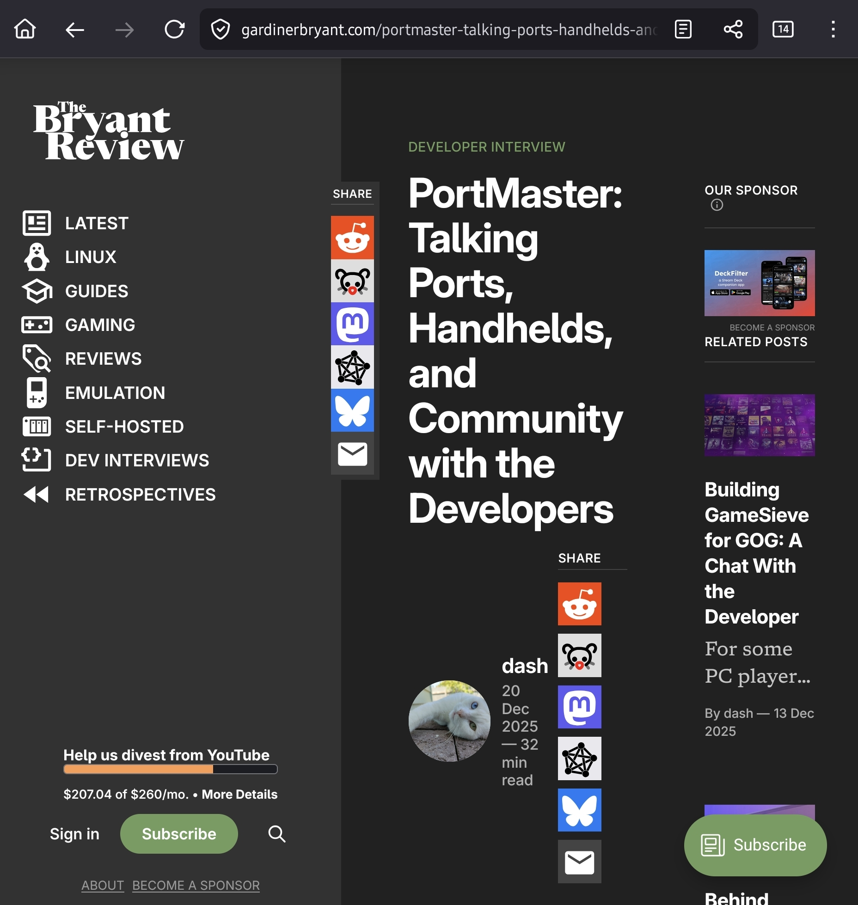The height and width of the screenshot is (905, 858).
Task: Share to Mastodon from the list beside author dash
Action: [x=580, y=707]
